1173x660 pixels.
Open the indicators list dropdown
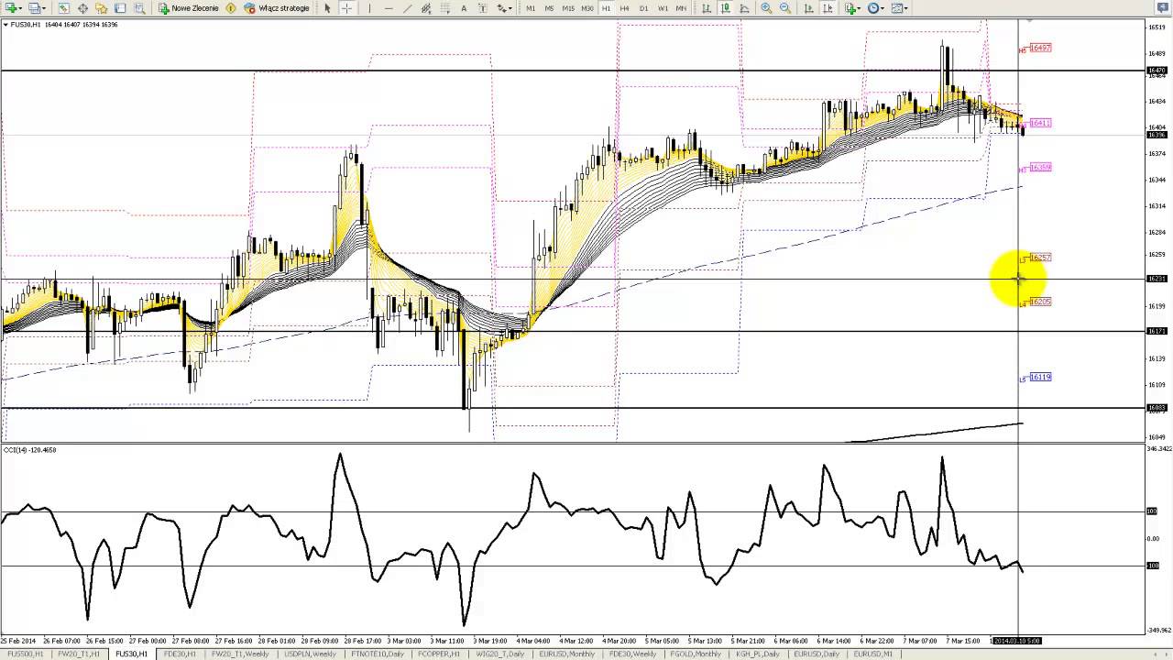point(852,8)
